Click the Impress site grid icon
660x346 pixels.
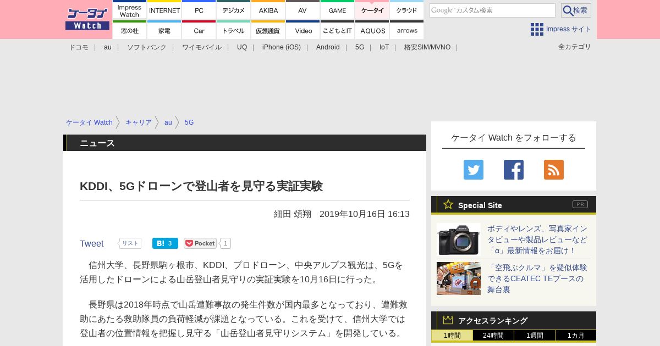point(537,29)
